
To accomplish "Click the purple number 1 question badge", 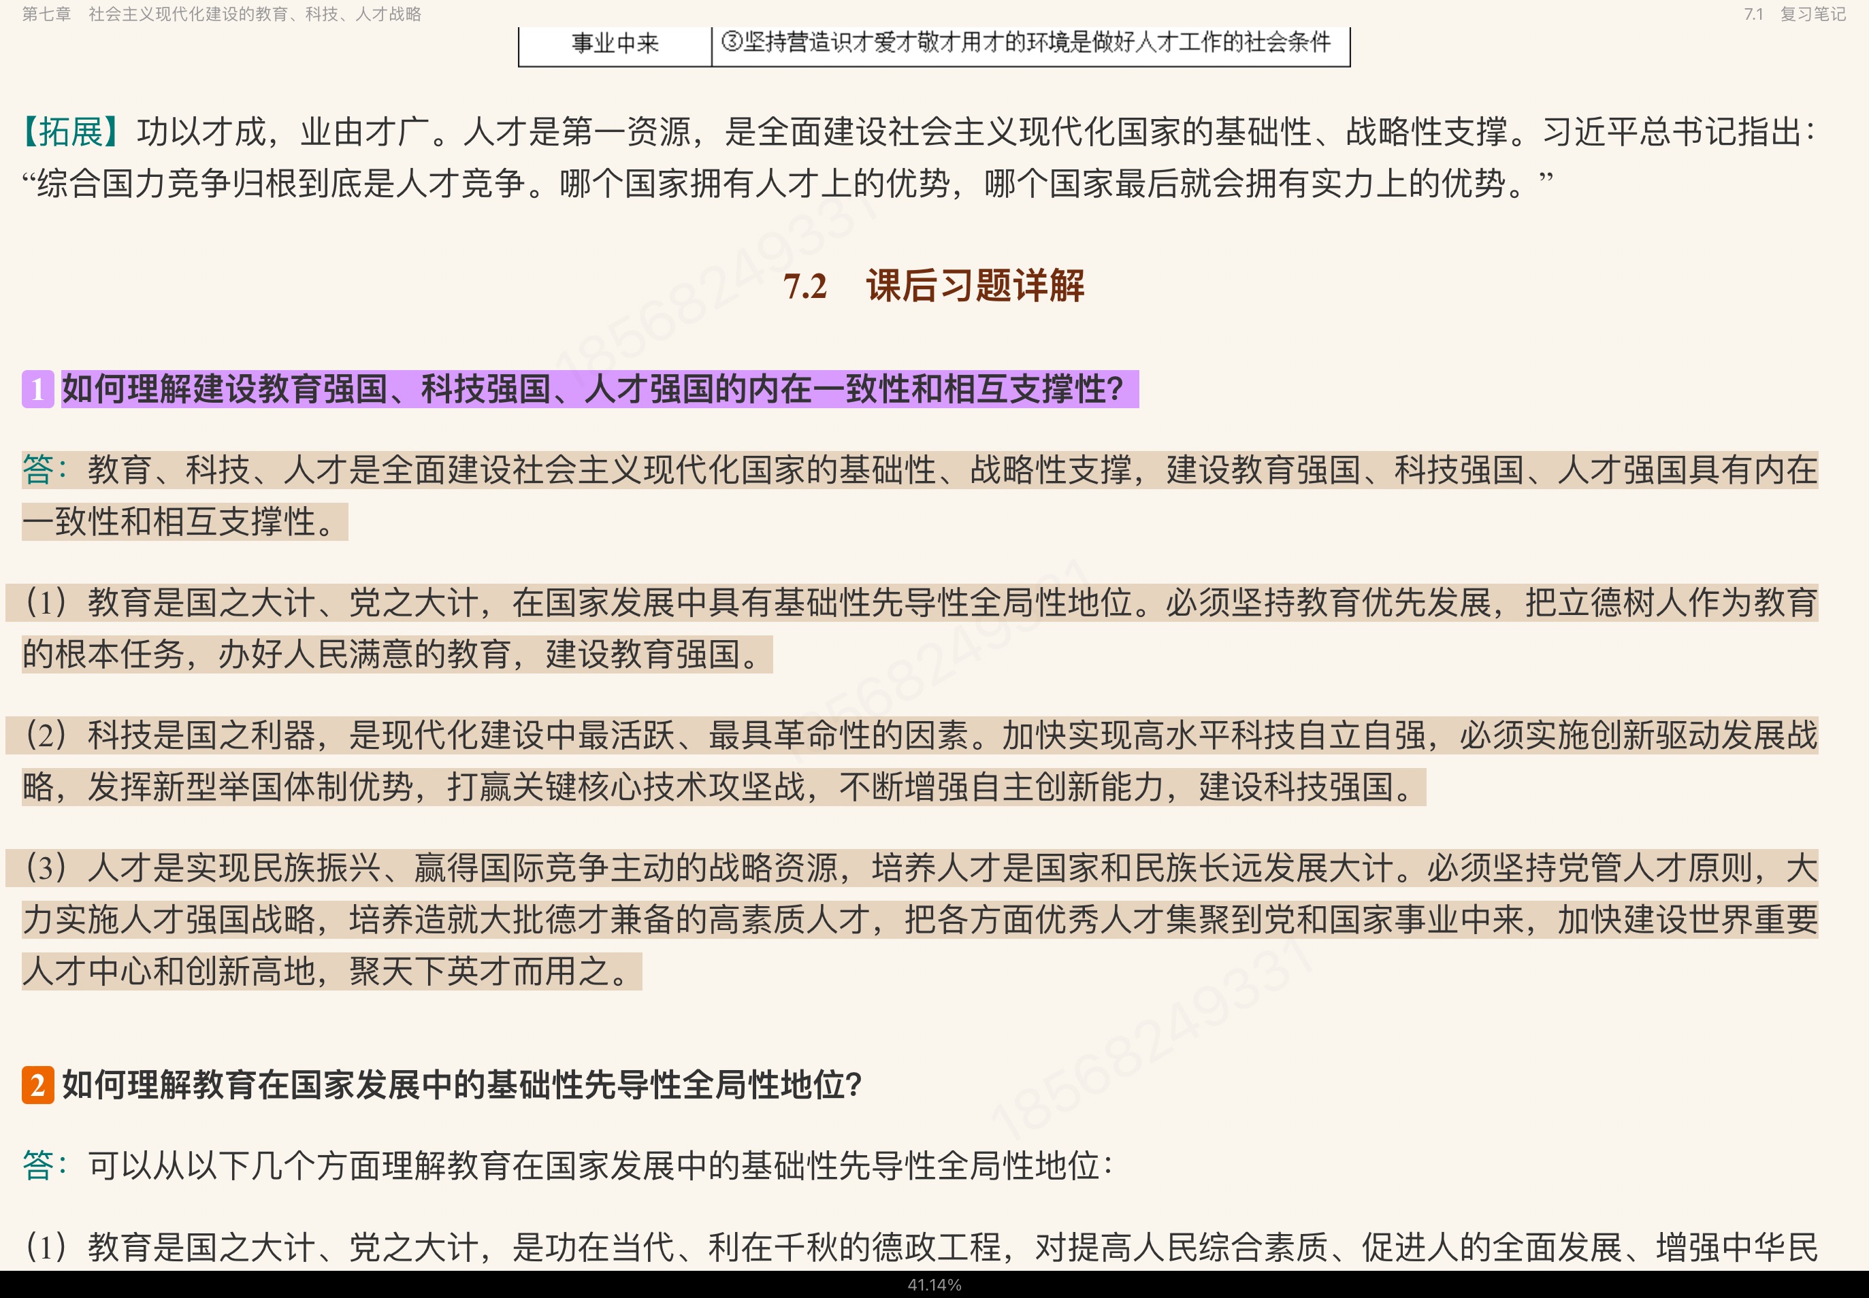I will coord(37,390).
